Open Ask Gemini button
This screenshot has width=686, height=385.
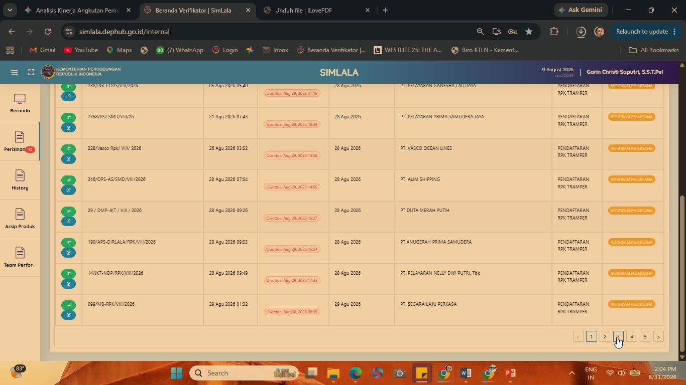[582, 10]
